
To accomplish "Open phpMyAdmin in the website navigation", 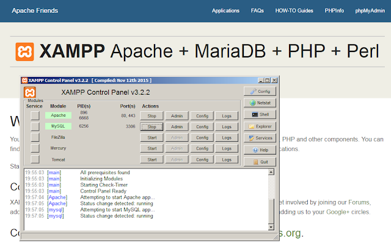I will tap(370, 11).
